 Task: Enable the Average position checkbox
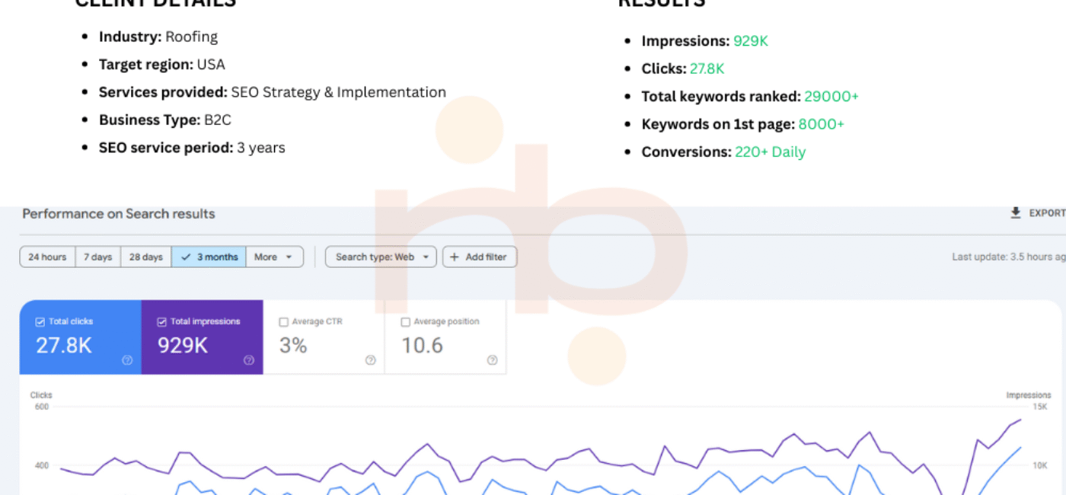(406, 322)
